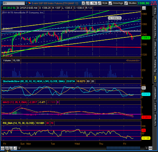Open the symbol selector dropdown arrow
The width and height of the screenshot is (158, 152).
26,3
